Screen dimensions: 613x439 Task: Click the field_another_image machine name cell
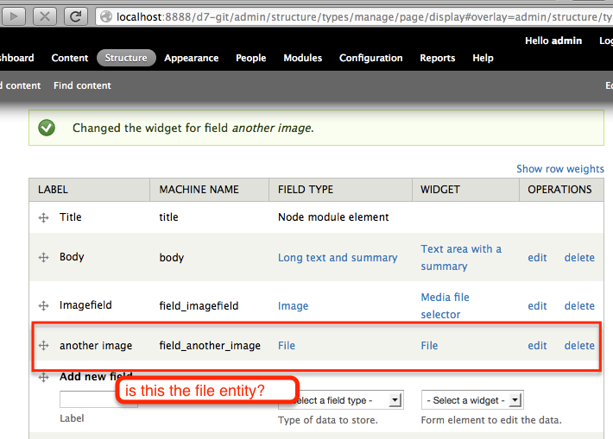point(210,346)
